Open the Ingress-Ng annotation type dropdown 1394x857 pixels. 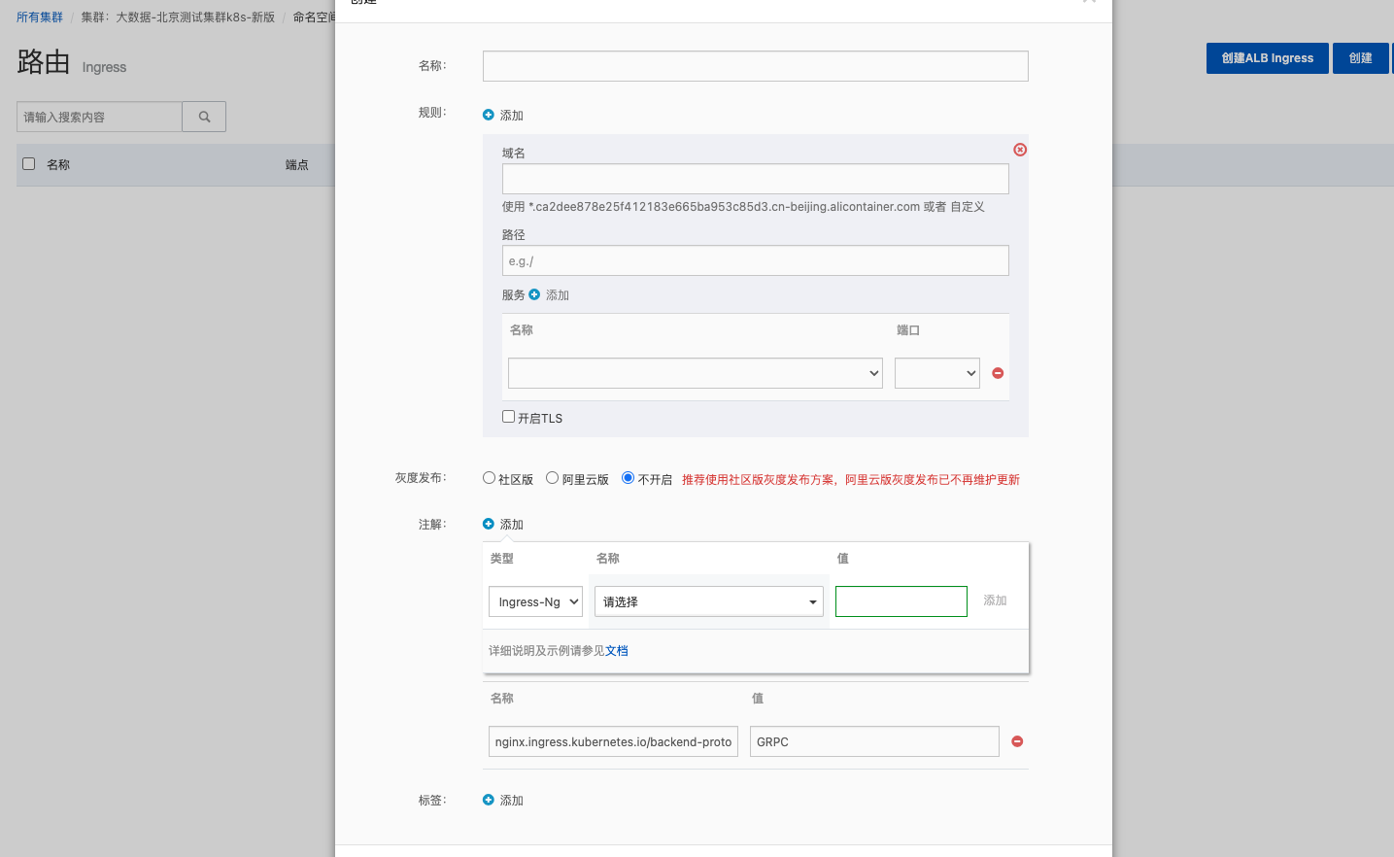(535, 601)
